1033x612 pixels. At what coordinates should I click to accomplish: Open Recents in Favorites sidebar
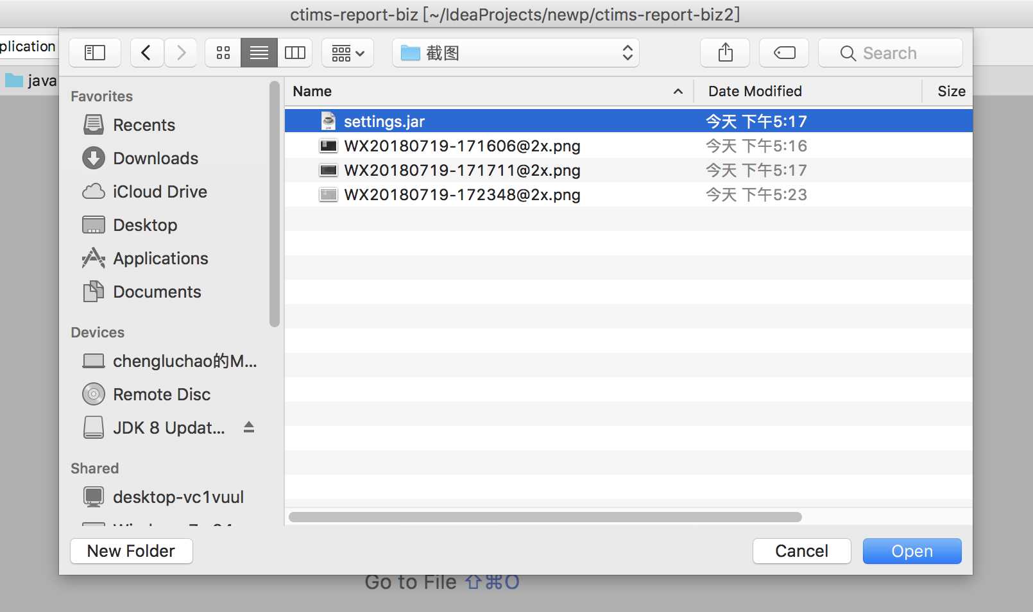(144, 124)
